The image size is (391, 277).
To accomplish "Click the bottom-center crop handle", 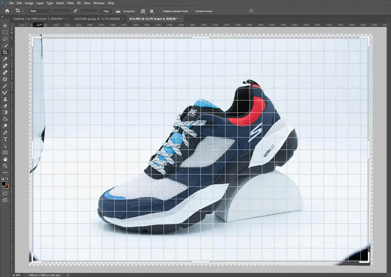I will [x=200, y=262].
